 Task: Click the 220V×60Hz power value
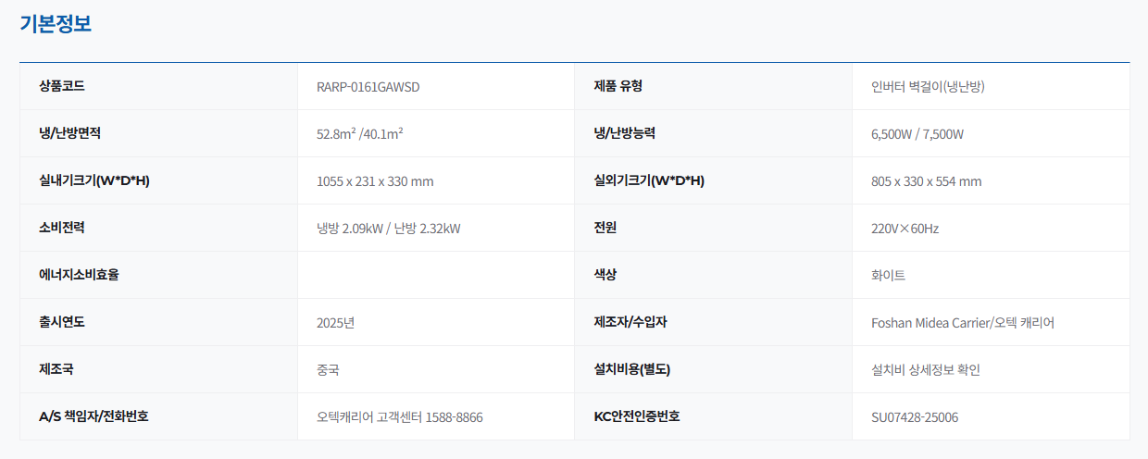pyautogui.click(x=905, y=229)
